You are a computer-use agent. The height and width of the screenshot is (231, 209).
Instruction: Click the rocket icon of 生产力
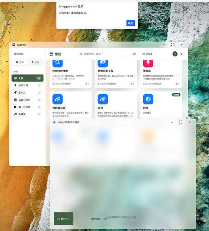pyautogui.click(x=15, y=92)
